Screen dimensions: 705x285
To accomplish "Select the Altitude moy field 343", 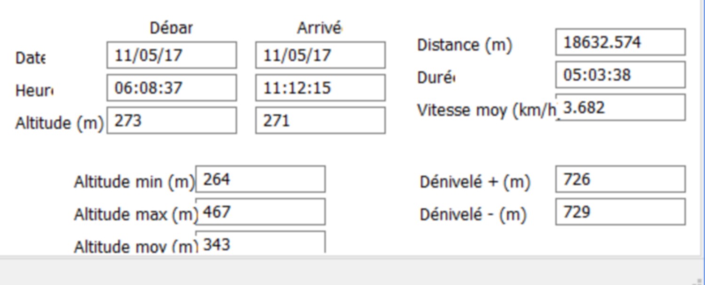I will click(x=260, y=242).
